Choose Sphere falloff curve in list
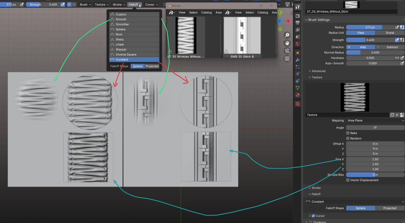Viewport: 405px width, 223px height. tap(134, 29)
